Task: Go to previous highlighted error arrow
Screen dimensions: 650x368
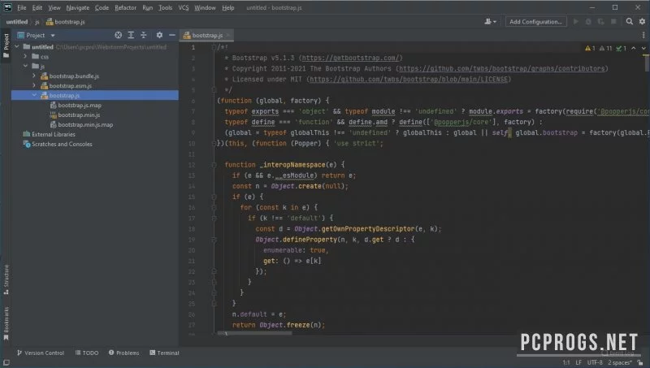Action: [x=634, y=49]
